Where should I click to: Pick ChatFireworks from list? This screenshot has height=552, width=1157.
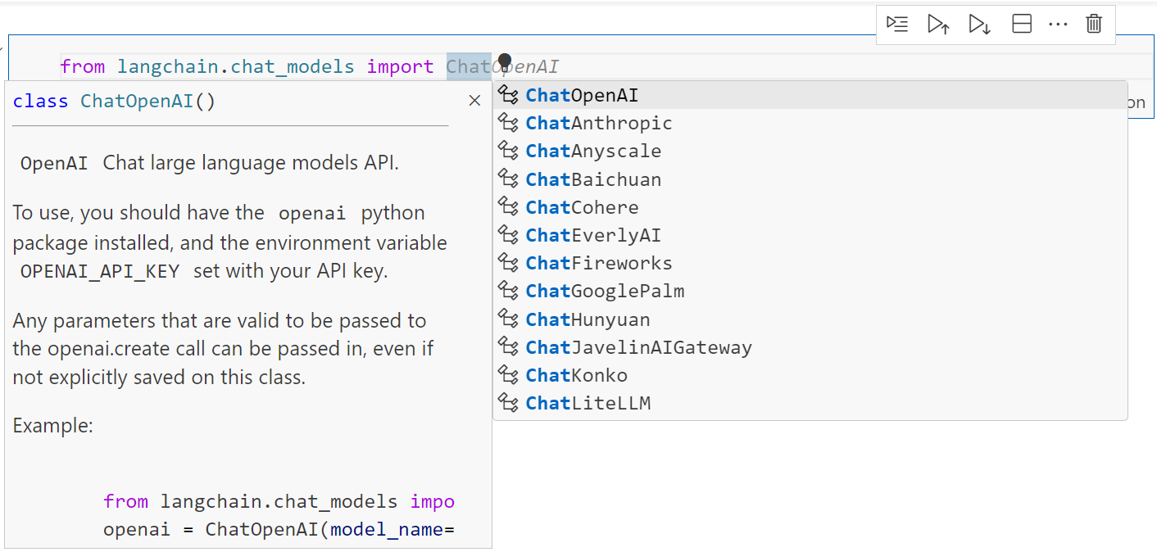[810, 263]
